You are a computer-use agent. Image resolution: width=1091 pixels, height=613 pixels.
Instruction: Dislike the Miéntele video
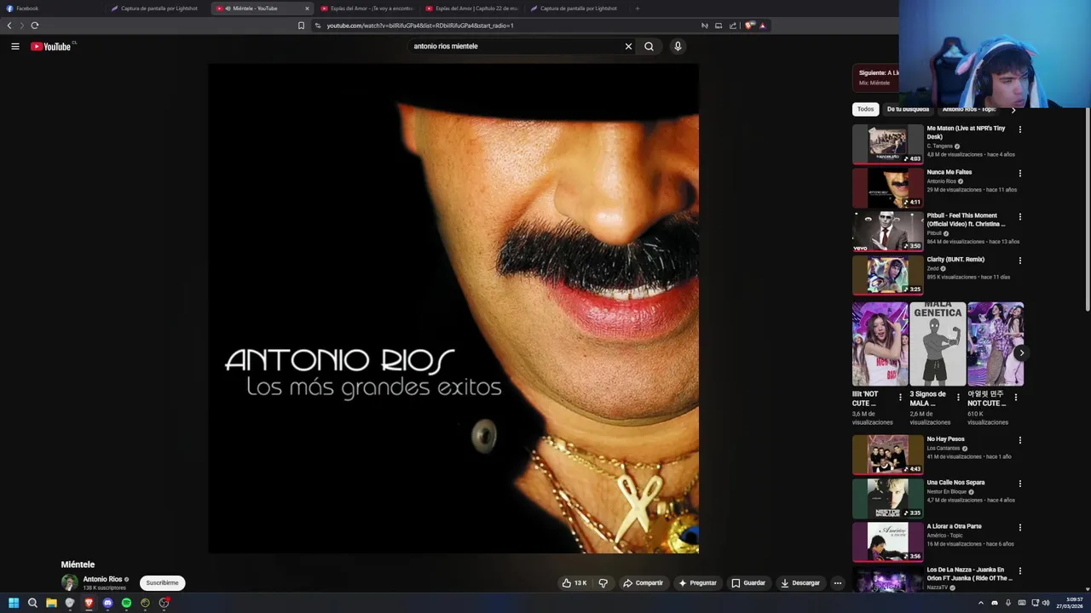coord(603,583)
